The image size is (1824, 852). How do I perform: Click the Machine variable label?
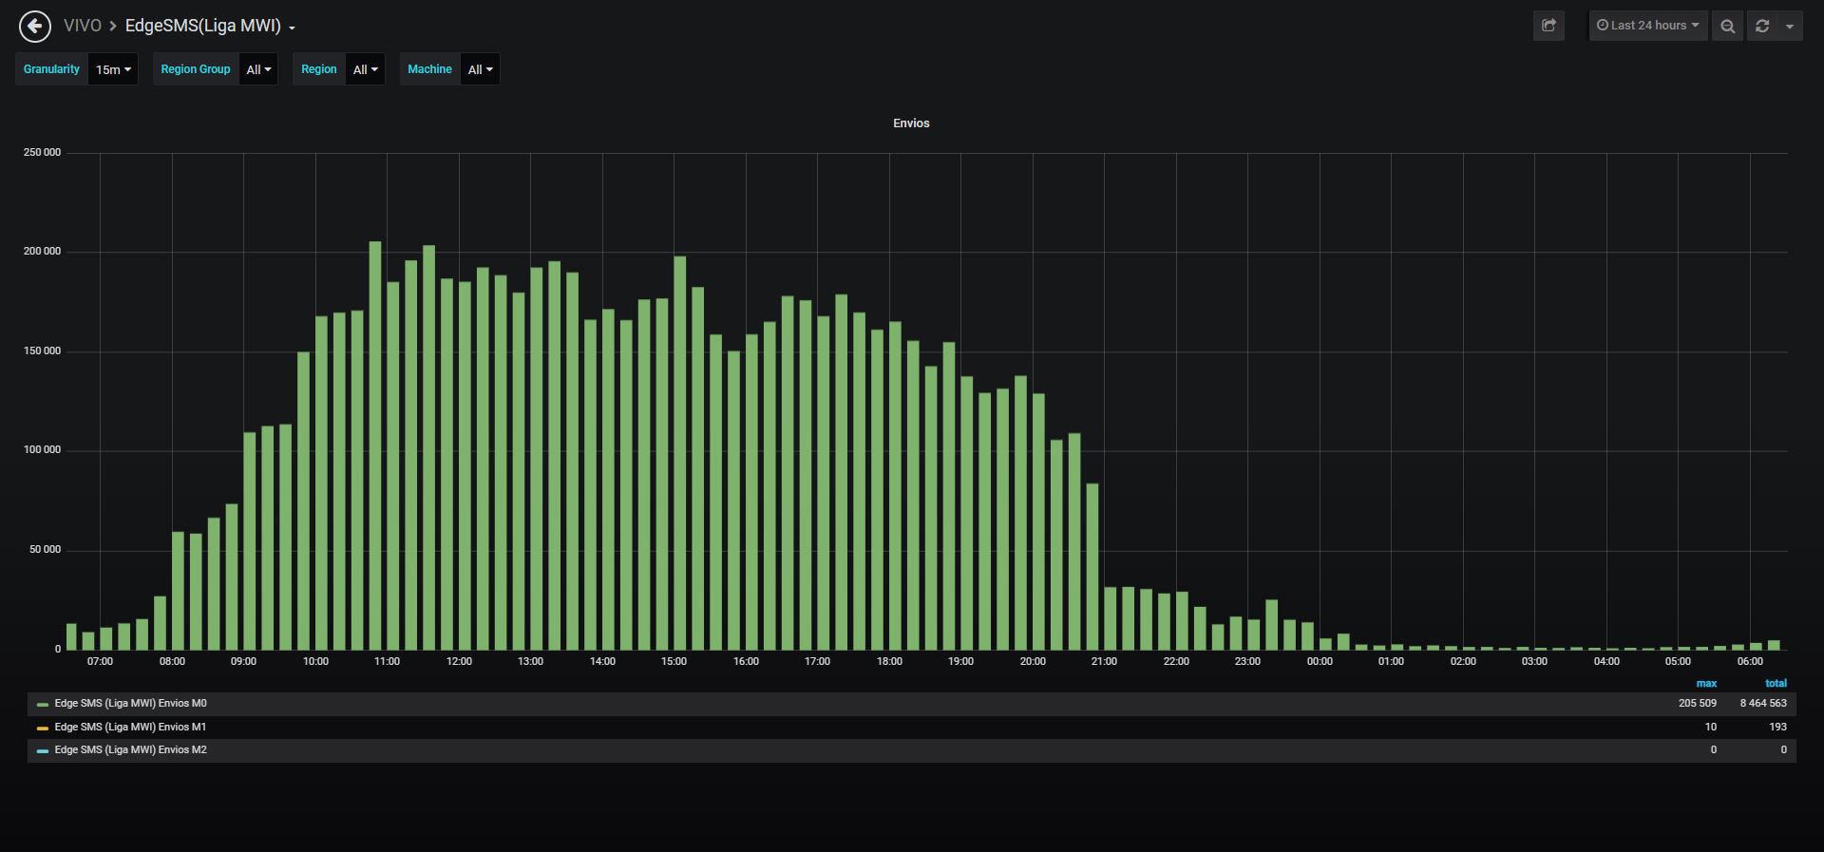tap(429, 69)
